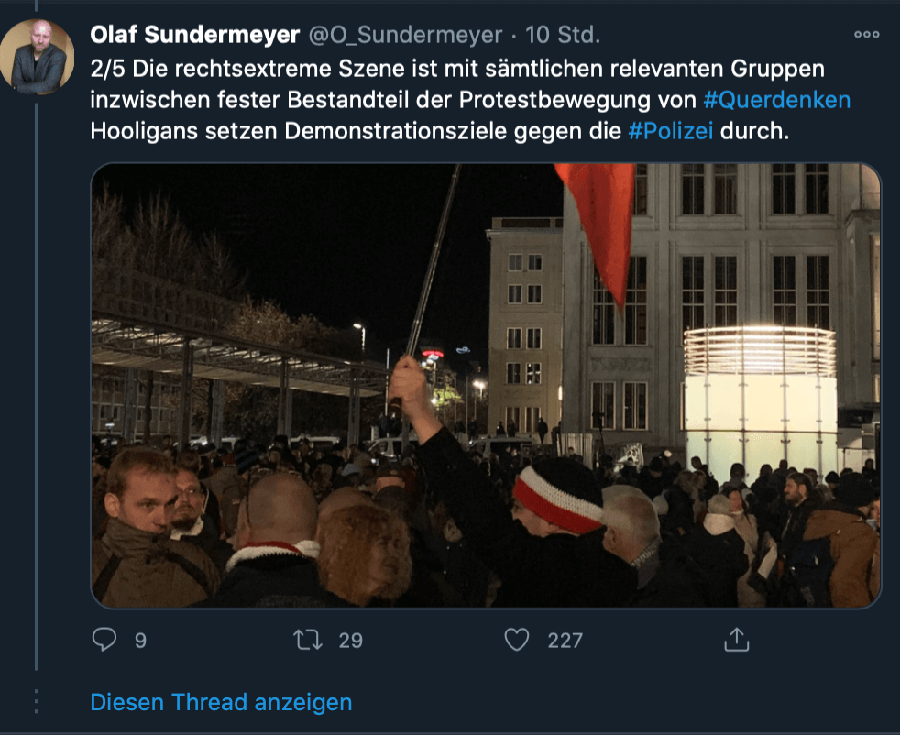Click the retweet count 29
This screenshot has width=900, height=735.
(351, 641)
